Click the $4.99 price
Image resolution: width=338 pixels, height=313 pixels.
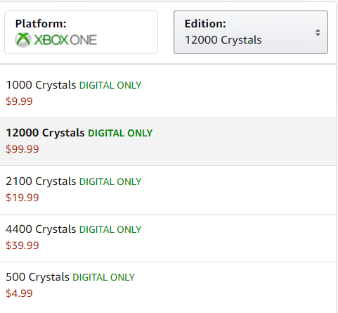(x=19, y=293)
